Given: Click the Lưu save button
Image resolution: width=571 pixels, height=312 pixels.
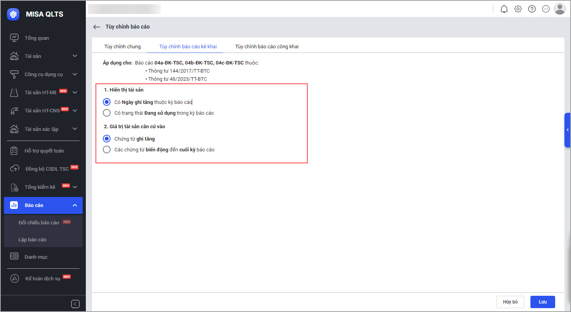Looking at the screenshot, I should [543, 302].
